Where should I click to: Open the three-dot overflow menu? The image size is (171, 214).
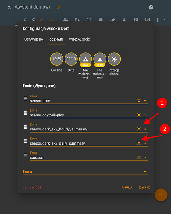click(x=162, y=7)
